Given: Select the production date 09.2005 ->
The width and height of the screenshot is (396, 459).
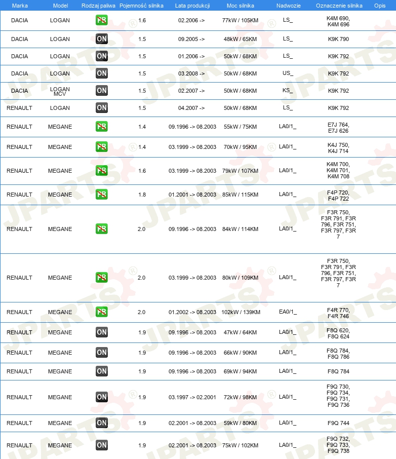Looking at the screenshot, I should [x=191, y=39].
